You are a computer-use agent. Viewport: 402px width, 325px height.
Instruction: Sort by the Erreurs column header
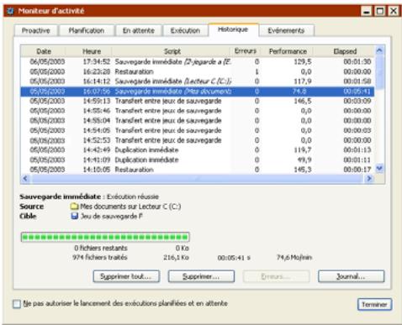(x=246, y=51)
